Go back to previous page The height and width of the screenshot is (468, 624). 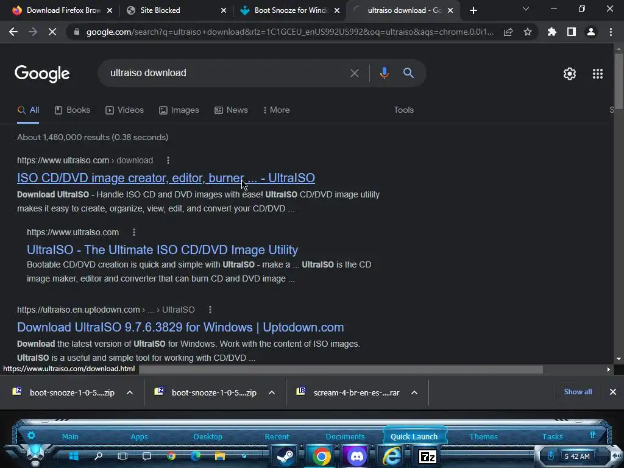point(13,32)
